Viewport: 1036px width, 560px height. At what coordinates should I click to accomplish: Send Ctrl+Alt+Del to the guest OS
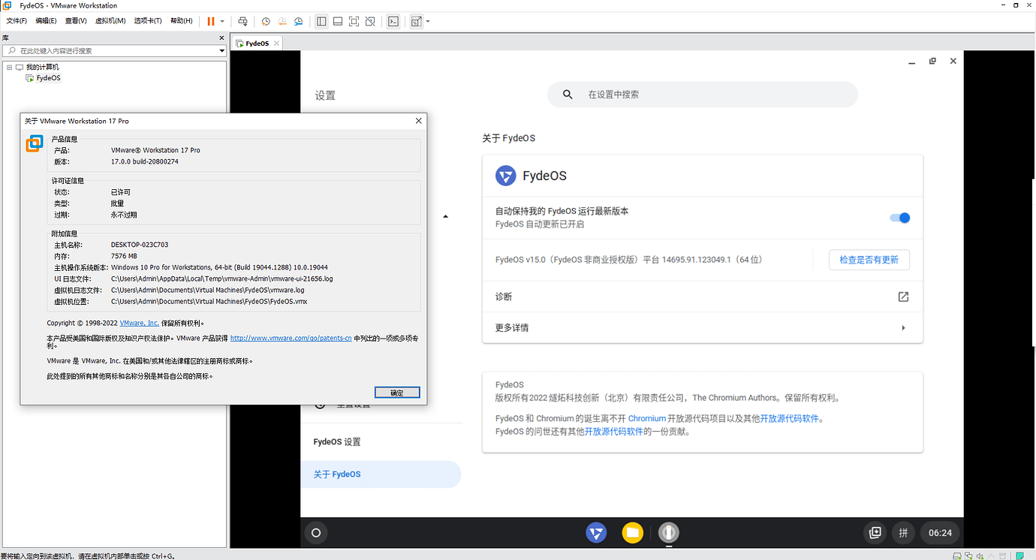pos(242,20)
